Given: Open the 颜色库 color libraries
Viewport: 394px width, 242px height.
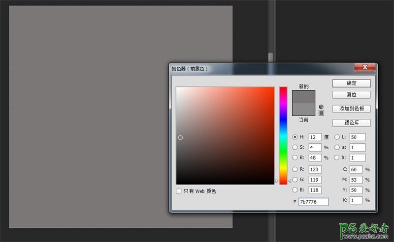Looking at the screenshot, I should coord(351,123).
